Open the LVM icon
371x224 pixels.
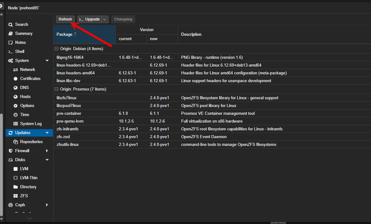click(16, 169)
